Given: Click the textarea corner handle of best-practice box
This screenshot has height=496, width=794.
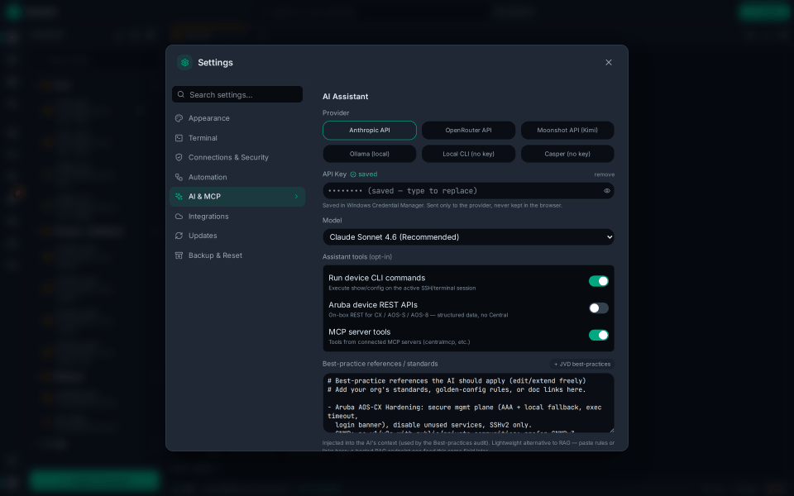Looking at the screenshot, I should click(611, 430).
